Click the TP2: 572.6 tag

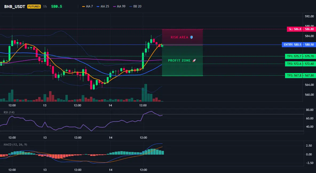[x=294, y=64]
